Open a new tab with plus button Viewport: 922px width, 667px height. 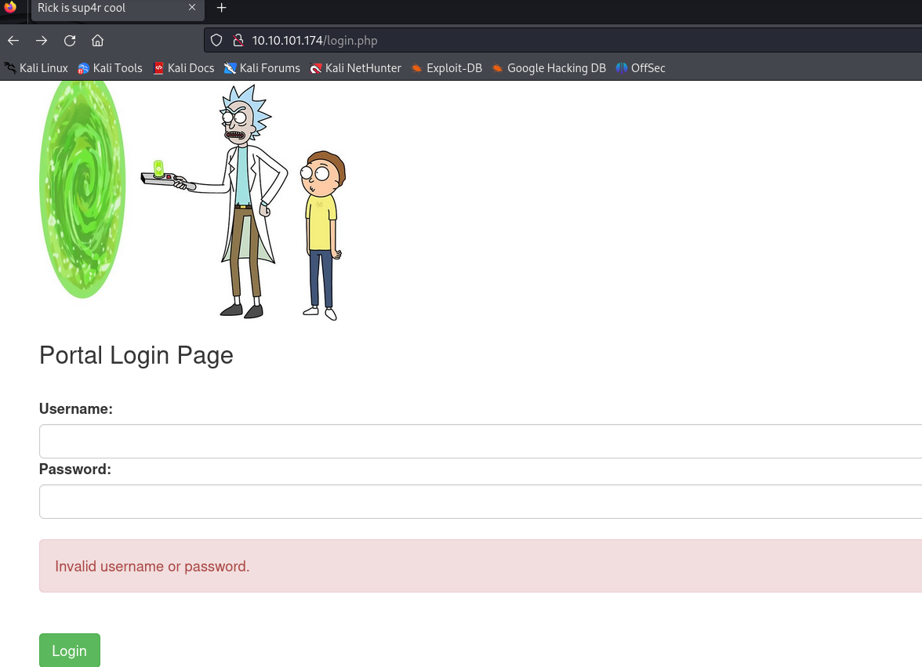[221, 8]
